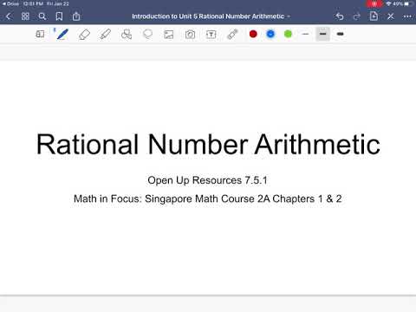The height and width of the screenshot is (312, 416).
Task: Toggle the zoom window tool
Action: pos(40,34)
